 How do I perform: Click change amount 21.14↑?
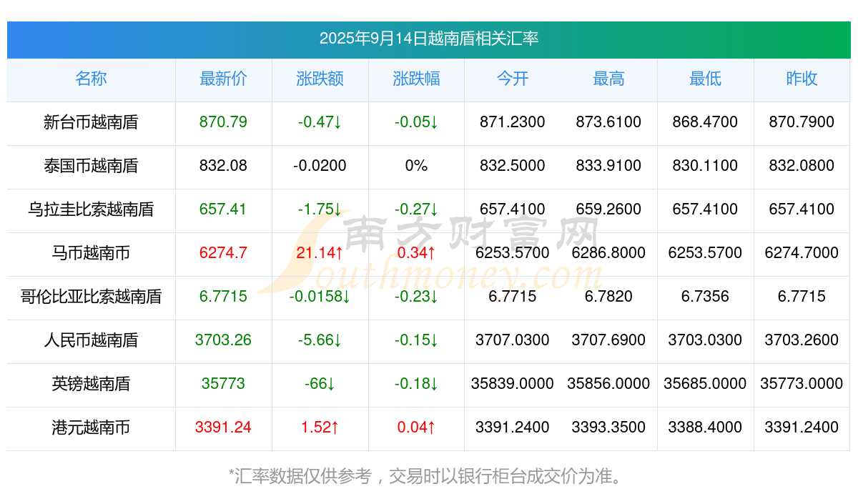click(x=320, y=253)
